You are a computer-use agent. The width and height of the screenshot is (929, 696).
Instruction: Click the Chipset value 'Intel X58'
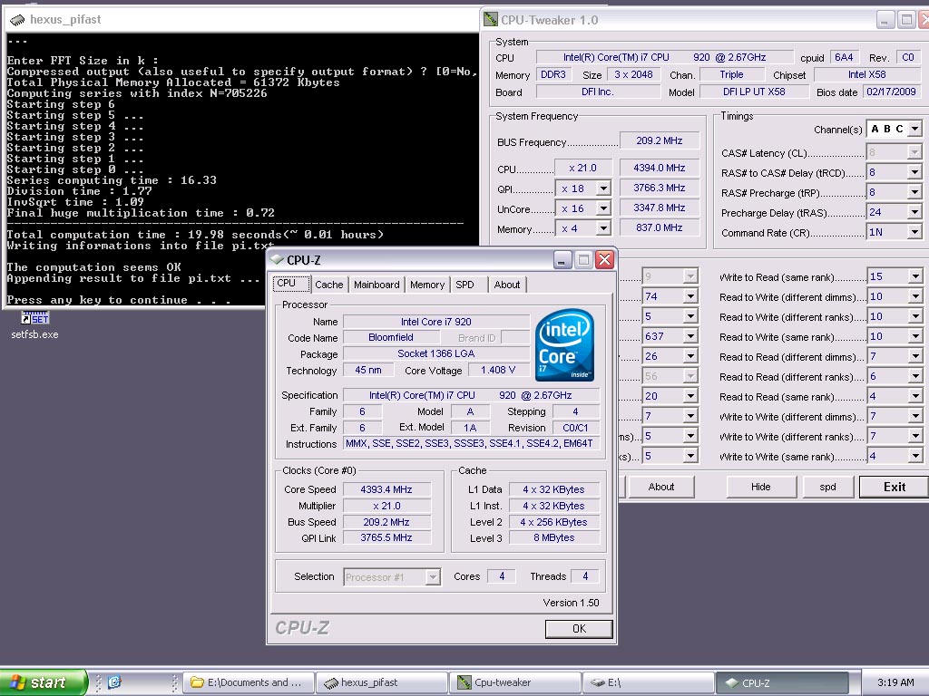[866, 74]
